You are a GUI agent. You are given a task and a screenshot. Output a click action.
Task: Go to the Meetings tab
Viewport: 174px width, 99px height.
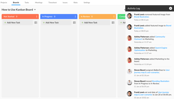coord(39,2)
